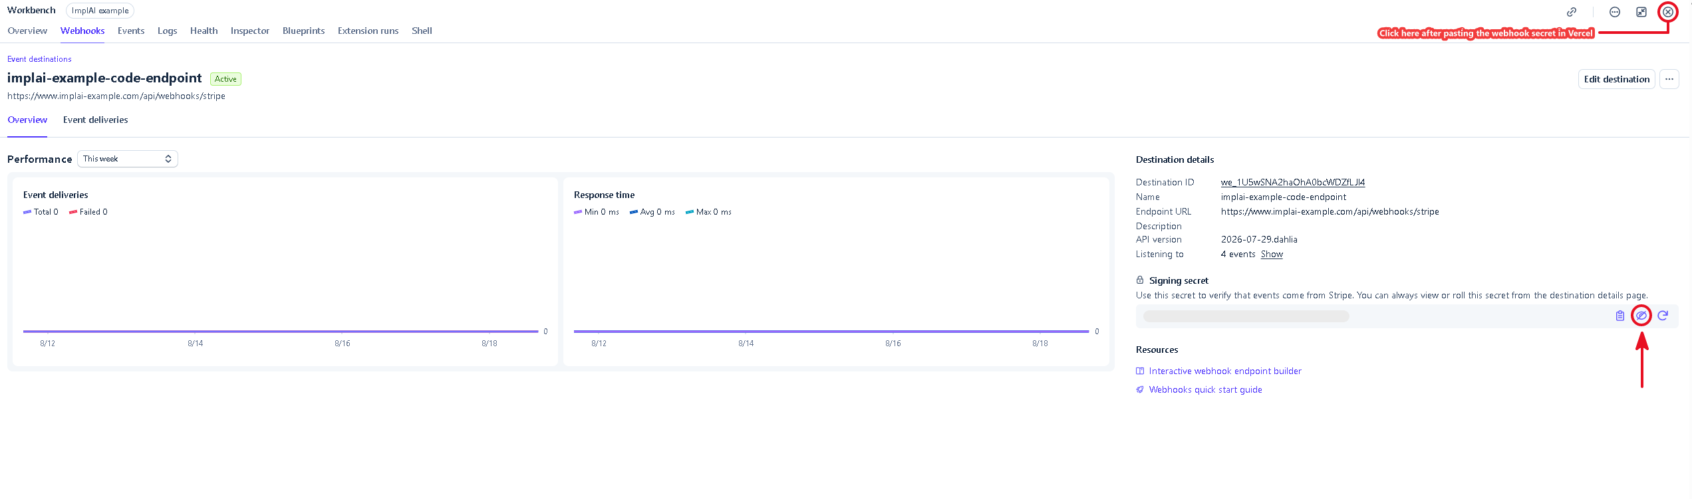The height and width of the screenshot is (499, 1692).
Task: Switch to the Inspector tab
Action: click(x=250, y=31)
